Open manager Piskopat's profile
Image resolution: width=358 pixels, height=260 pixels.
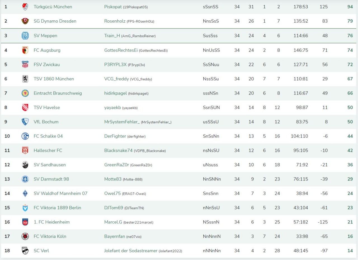coord(113,7)
